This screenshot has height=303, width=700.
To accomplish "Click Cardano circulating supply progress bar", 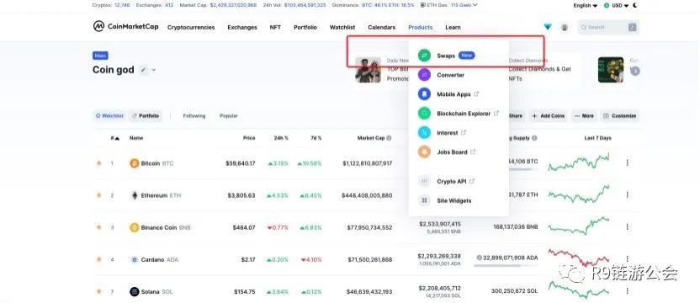I will point(506,266).
